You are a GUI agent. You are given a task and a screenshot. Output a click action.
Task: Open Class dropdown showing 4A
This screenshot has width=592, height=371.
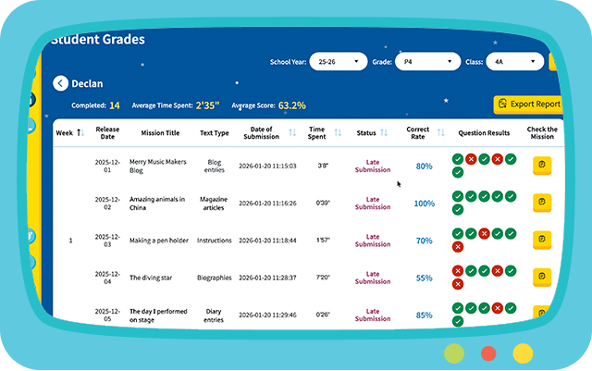click(x=515, y=62)
